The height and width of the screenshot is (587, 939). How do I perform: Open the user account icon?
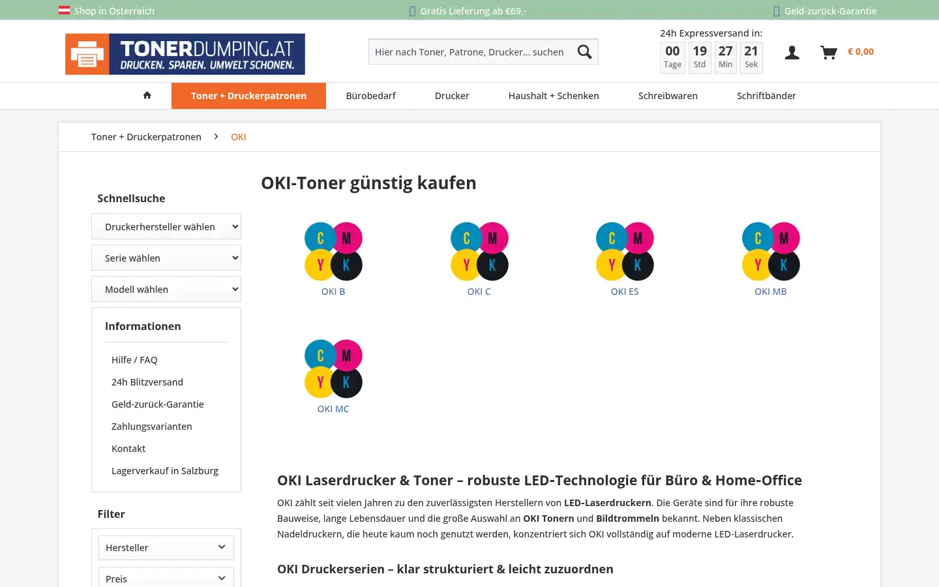coord(792,53)
